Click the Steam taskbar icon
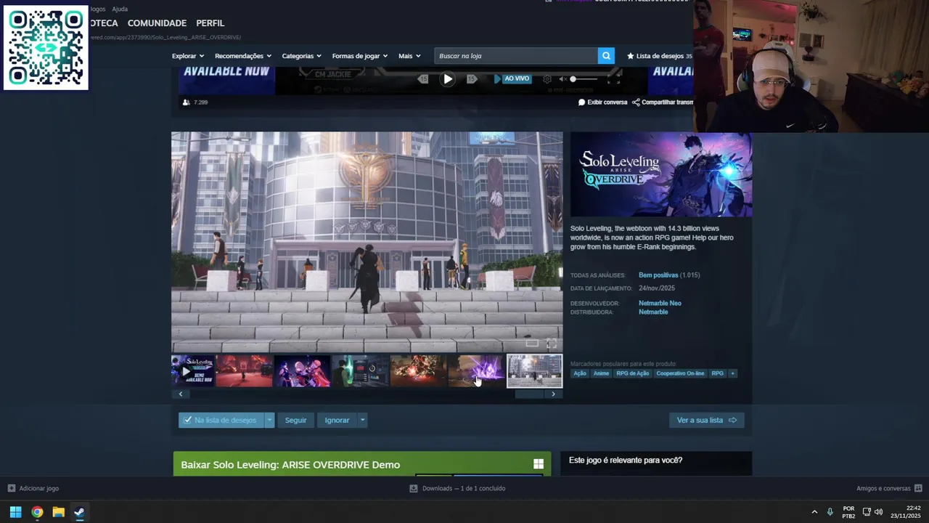 point(79,512)
